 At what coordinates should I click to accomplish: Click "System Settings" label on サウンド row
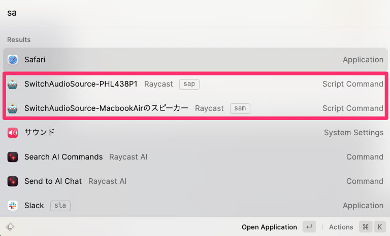click(353, 133)
